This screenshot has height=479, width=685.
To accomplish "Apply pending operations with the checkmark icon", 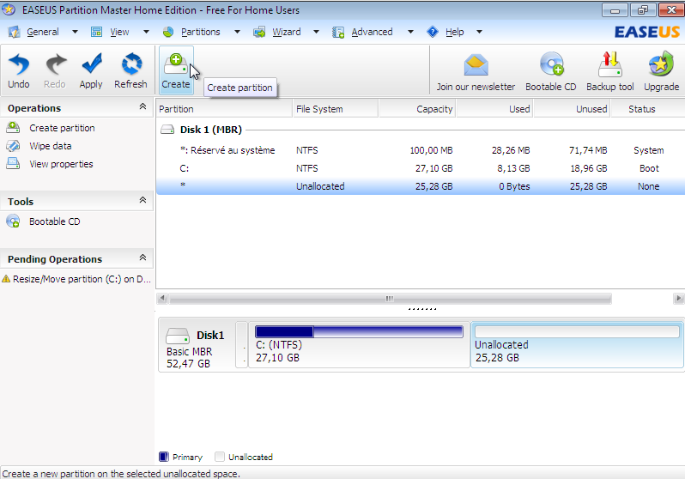I will tap(91, 64).
